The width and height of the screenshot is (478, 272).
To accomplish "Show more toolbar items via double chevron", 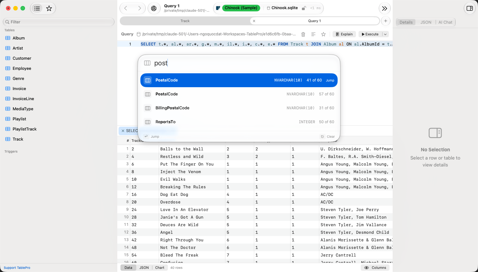I will (x=384, y=9).
